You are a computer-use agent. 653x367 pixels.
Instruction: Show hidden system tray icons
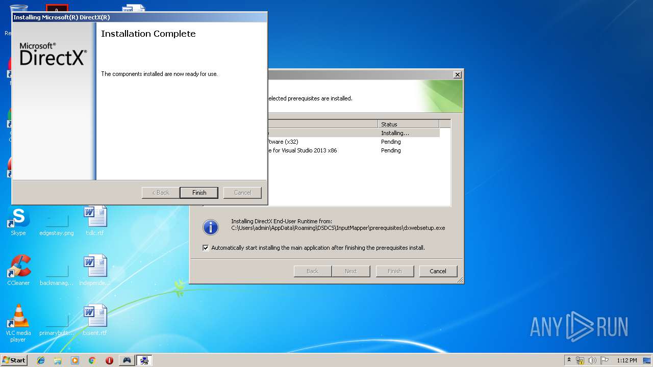click(569, 360)
